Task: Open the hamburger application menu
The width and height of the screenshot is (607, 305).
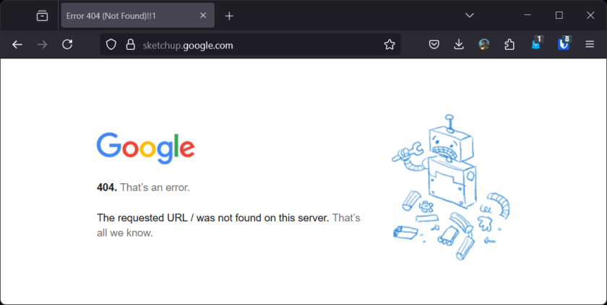Action: click(590, 45)
